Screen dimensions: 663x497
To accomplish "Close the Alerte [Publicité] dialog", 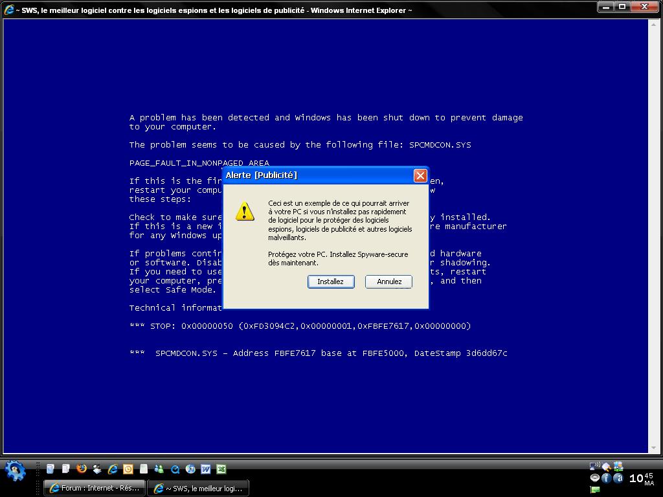I will [x=420, y=175].
